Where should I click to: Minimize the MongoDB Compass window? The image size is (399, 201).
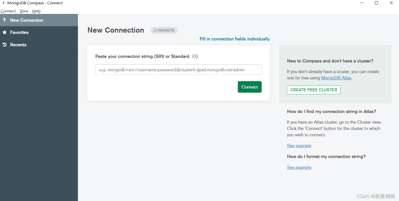tap(362, 3)
